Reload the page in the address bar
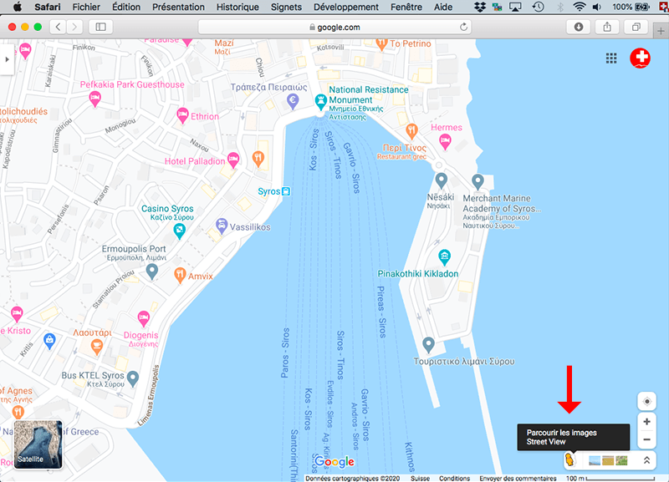This screenshot has width=669, height=482. [463, 28]
